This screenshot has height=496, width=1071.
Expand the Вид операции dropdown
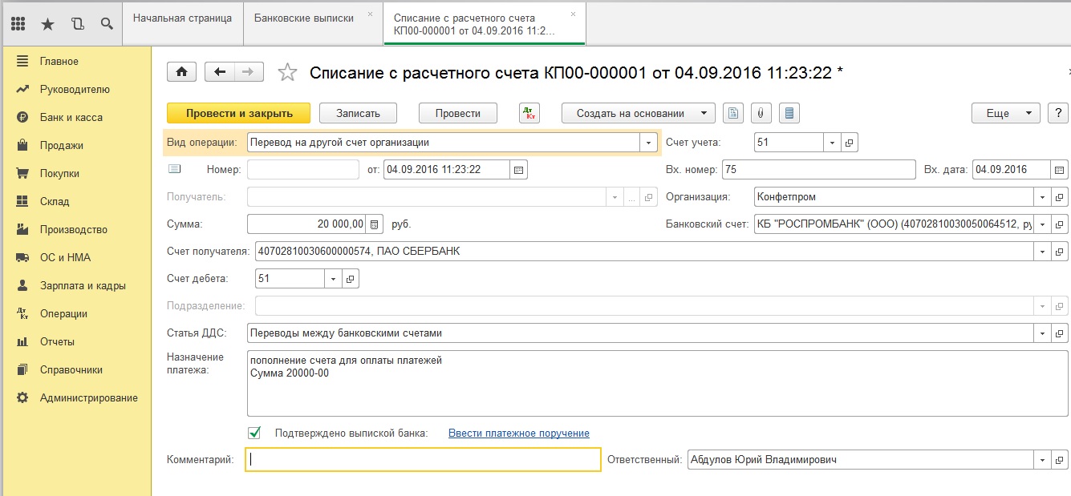tap(648, 143)
